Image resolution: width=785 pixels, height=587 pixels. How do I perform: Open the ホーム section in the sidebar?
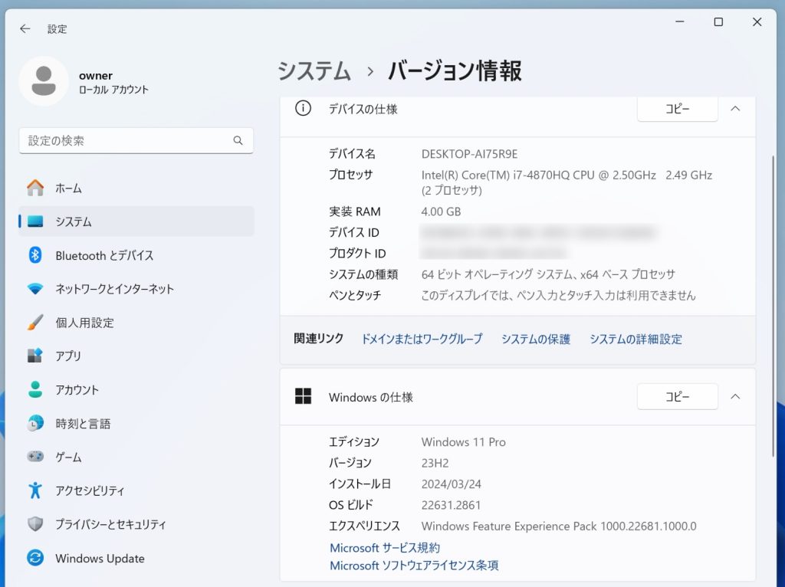[x=84, y=188]
